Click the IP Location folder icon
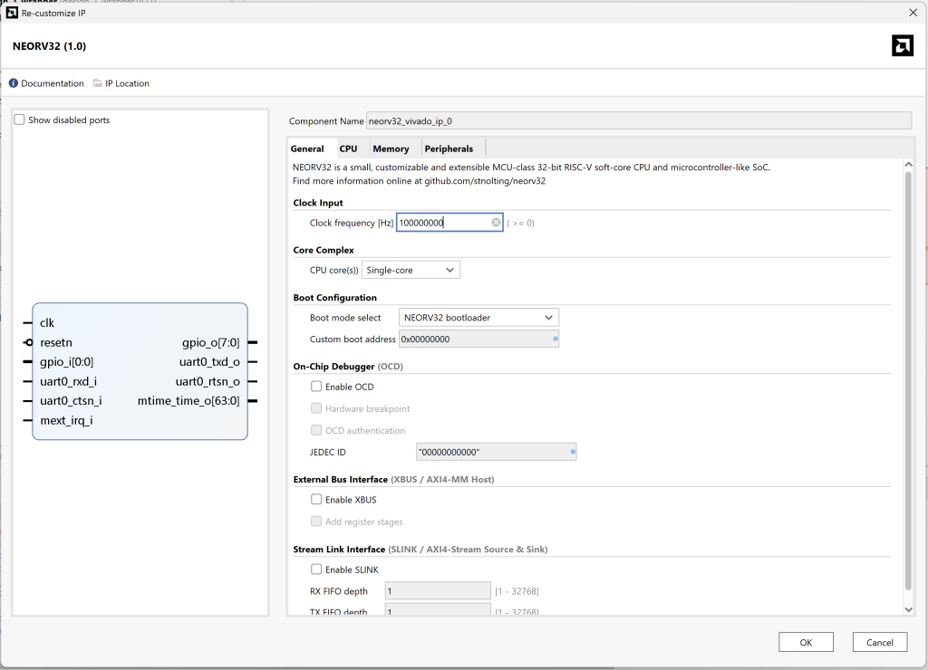928x670 pixels. 98,83
